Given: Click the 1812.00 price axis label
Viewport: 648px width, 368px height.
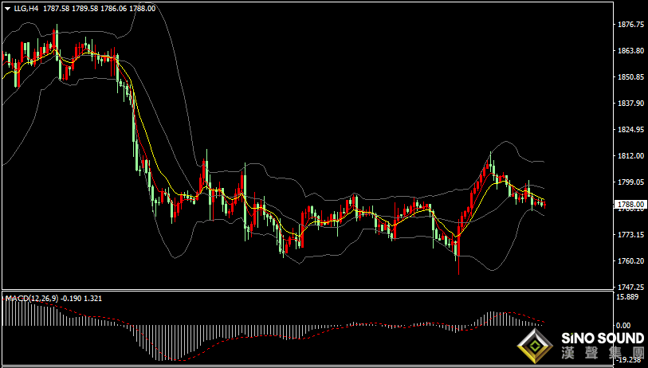Looking at the screenshot, I should [x=630, y=156].
